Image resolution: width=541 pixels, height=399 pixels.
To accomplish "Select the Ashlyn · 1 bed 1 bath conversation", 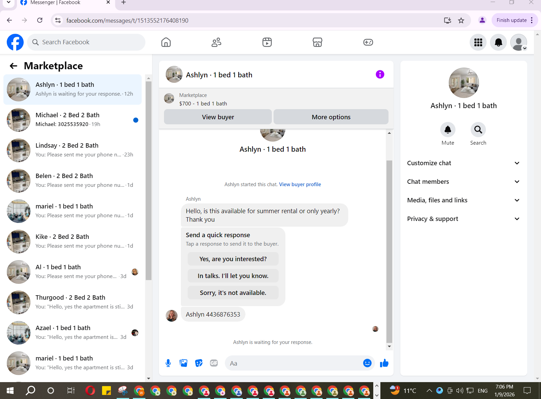I will point(72,90).
